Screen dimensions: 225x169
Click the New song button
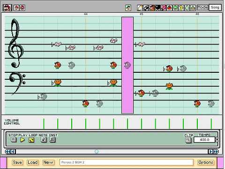click(48, 162)
